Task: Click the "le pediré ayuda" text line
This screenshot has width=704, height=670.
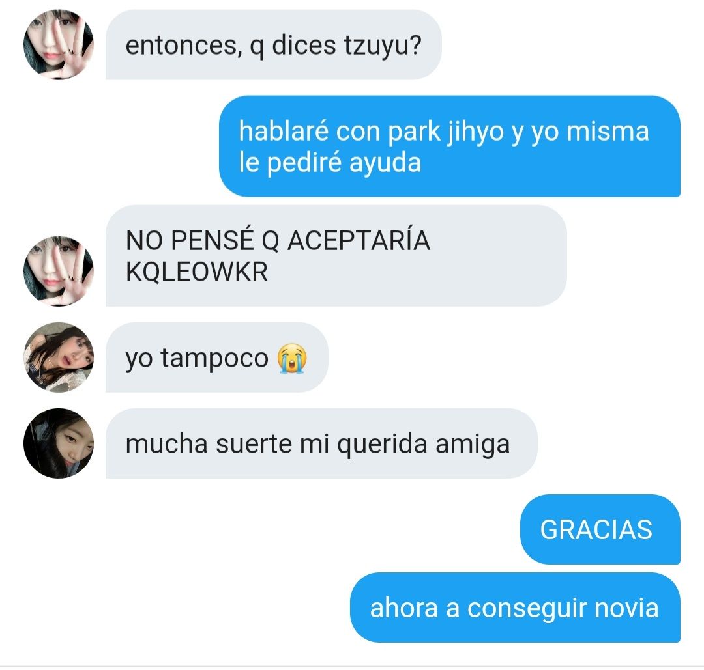Action: point(330,163)
